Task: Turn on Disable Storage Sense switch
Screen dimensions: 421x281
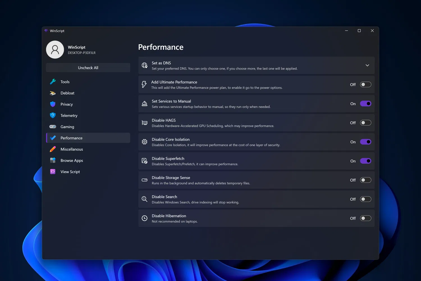Action: pyautogui.click(x=365, y=180)
